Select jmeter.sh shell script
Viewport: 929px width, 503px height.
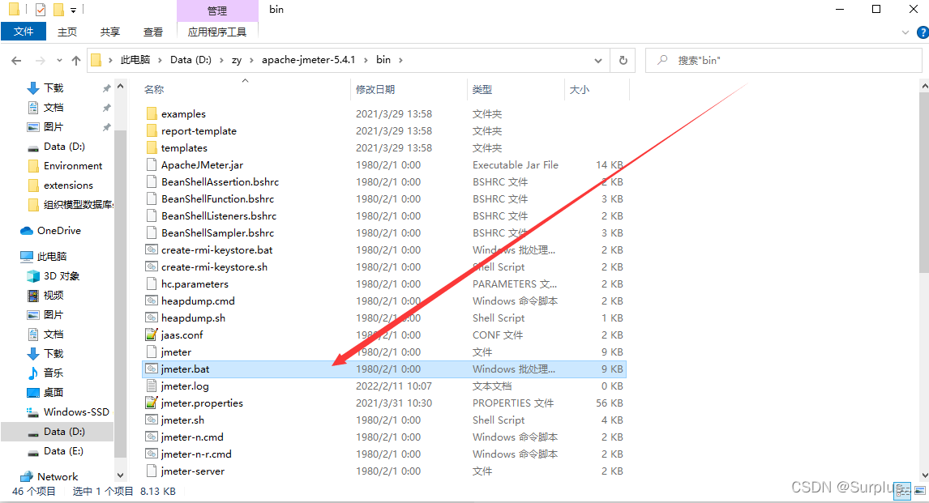coord(182,420)
